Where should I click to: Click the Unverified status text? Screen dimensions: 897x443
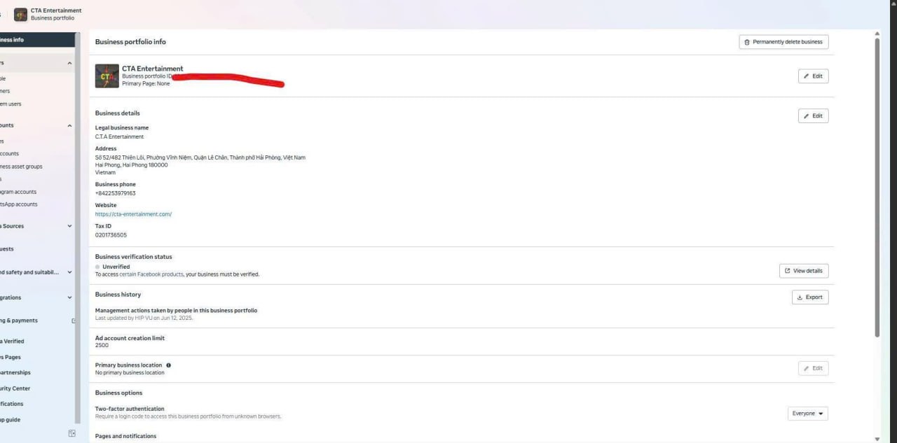[116, 267]
